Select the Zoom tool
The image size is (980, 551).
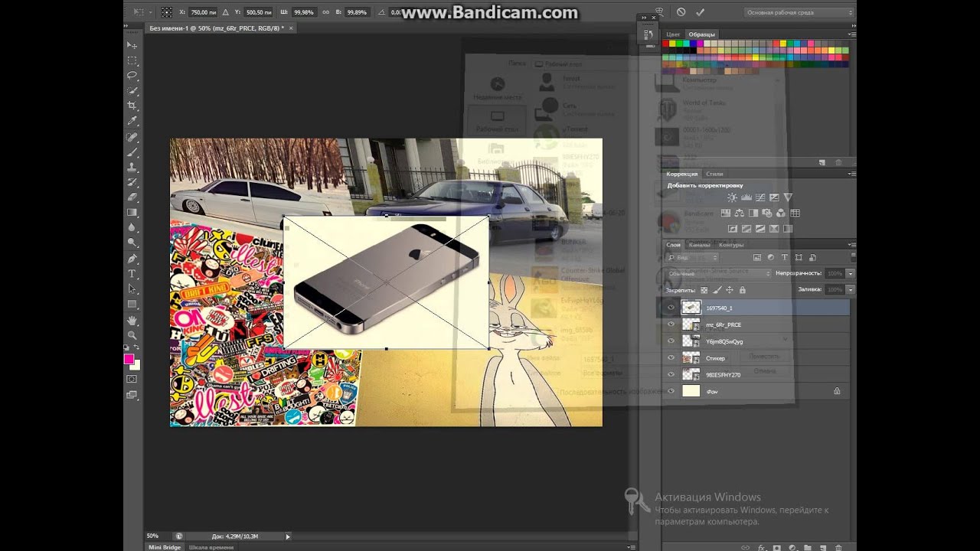(x=132, y=335)
